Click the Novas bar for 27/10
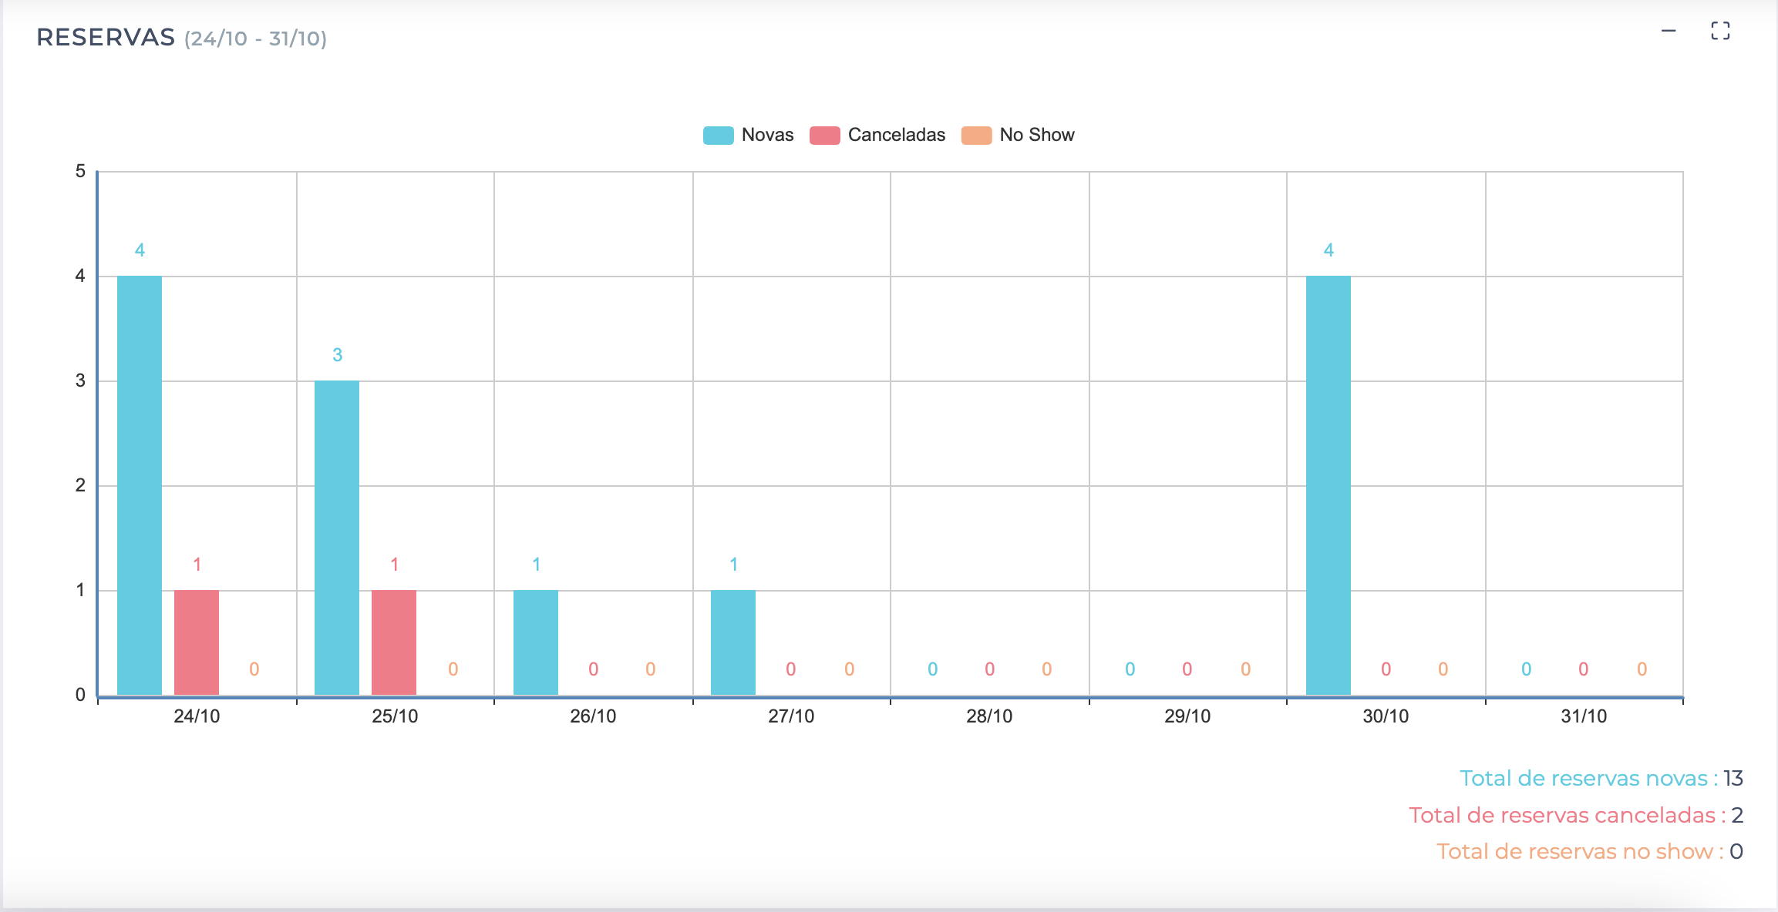The image size is (1778, 912). pos(733,642)
